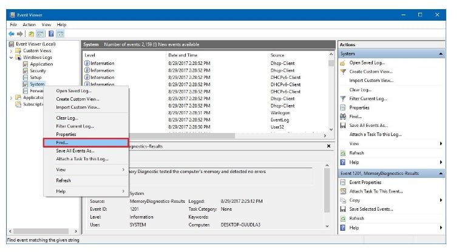
Task: Click the Open Saved Log folder icon in Actions
Action: [342, 63]
